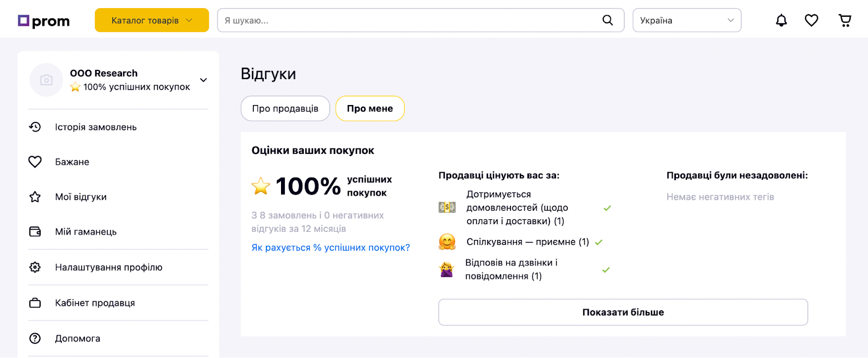Image resolution: width=868 pixels, height=358 pixels.
Task: Switch to the Про продавців tab
Action: click(x=285, y=108)
